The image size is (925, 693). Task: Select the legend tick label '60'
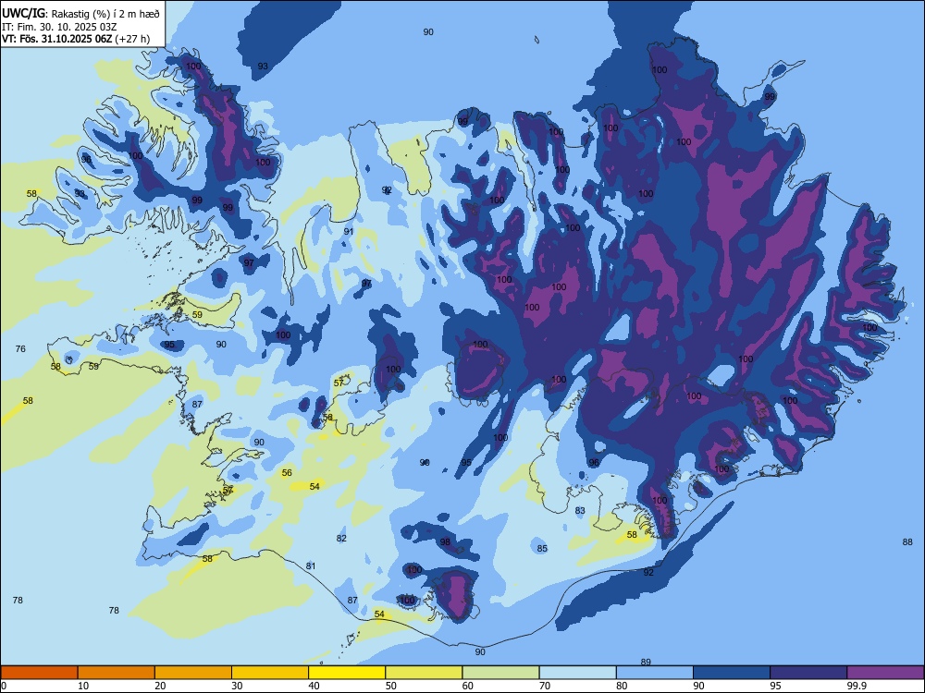(468, 686)
